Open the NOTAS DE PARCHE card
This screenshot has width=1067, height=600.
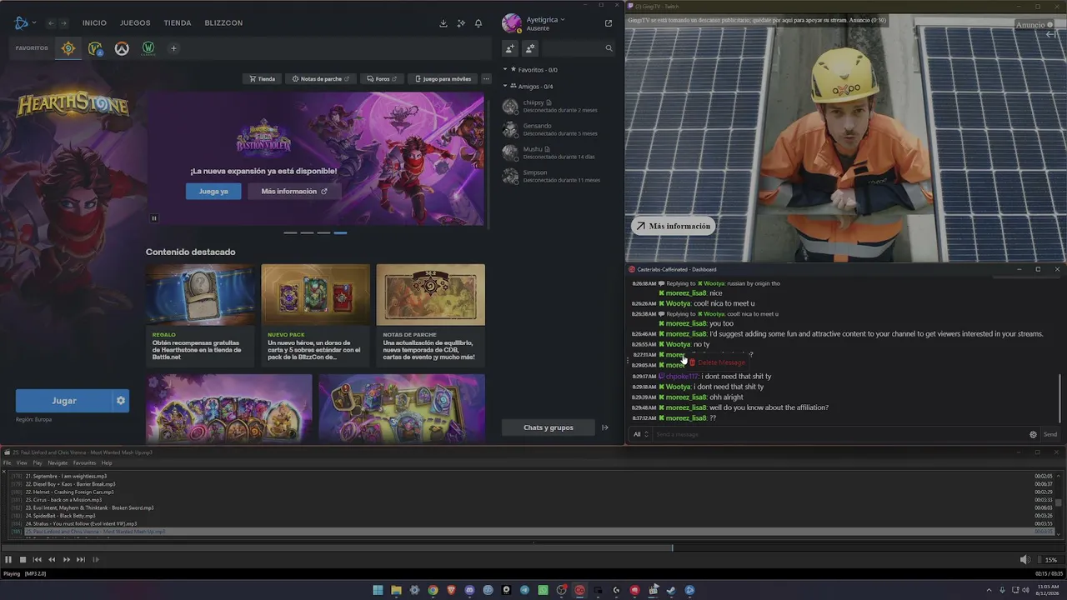(x=430, y=315)
